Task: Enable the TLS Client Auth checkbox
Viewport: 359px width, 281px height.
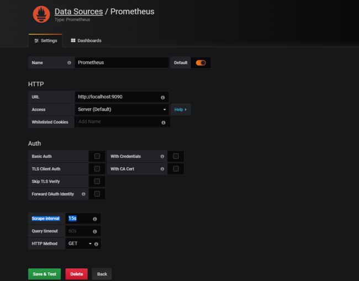Action: (x=97, y=169)
